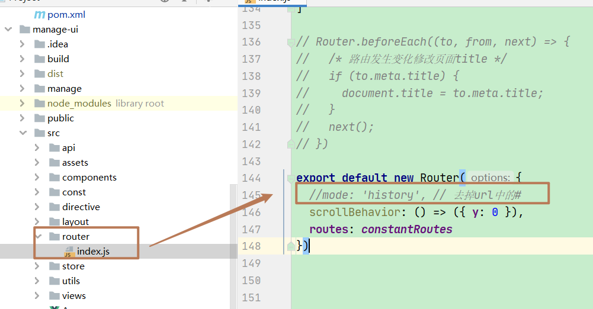The height and width of the screenshot is (309, 593).
Task: Open index.js under router
Action: 93,252
